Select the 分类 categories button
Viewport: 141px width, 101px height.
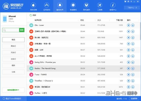(13, 72)
